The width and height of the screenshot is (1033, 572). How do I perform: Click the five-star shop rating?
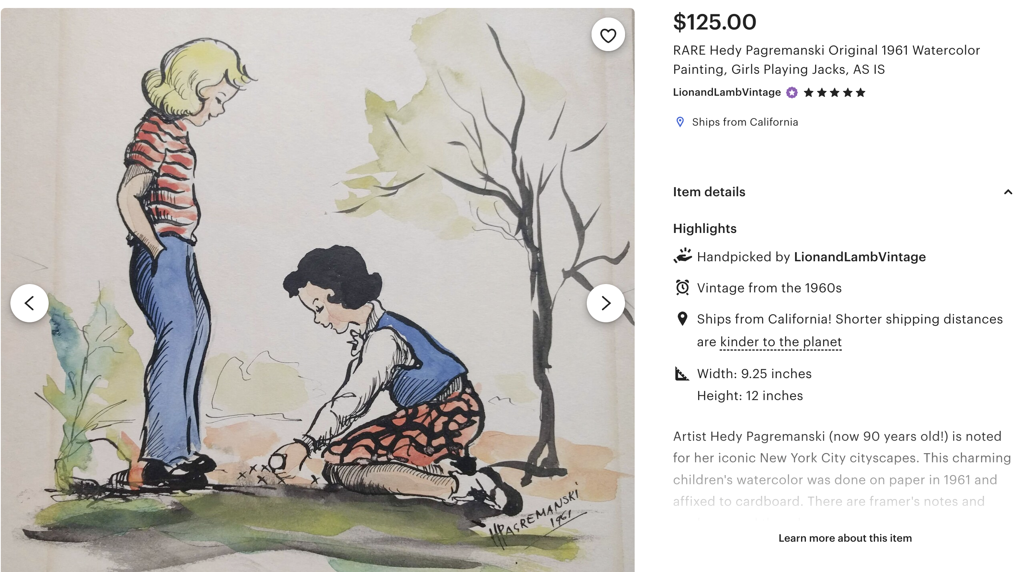pos(835,93)
